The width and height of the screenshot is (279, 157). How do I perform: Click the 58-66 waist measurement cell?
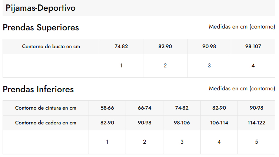coord(107,108)
